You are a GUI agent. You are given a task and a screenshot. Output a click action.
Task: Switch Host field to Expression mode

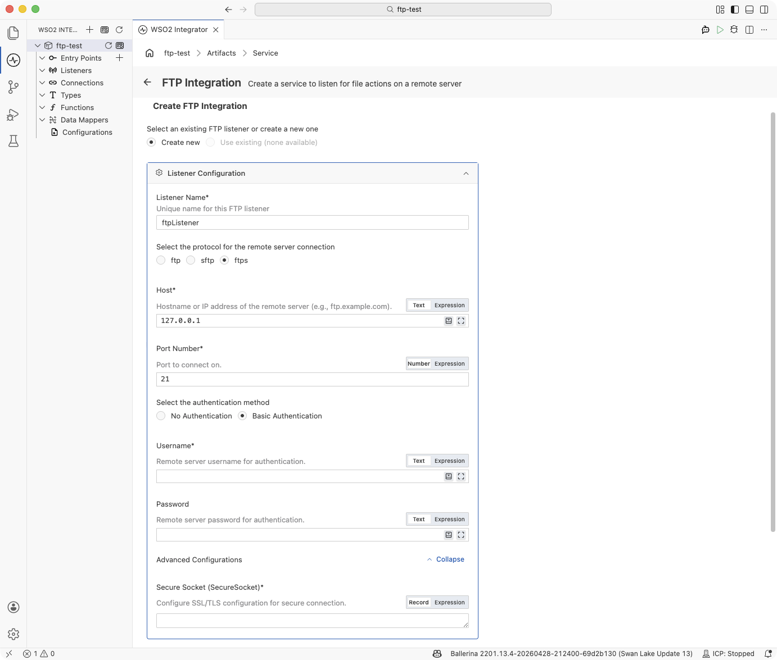pyautogui.click(x=450, y=306)
